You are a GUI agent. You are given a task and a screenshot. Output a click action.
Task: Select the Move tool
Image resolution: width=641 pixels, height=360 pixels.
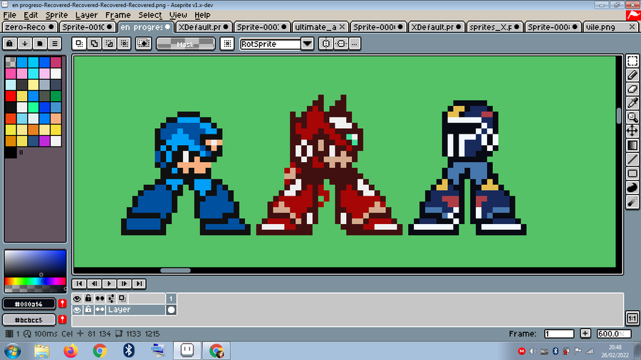pyautogui.click(x=632, y=131)
